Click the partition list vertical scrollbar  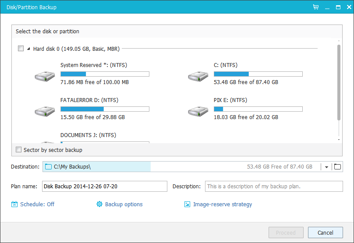pyautogui.click(x=338, y=82)
